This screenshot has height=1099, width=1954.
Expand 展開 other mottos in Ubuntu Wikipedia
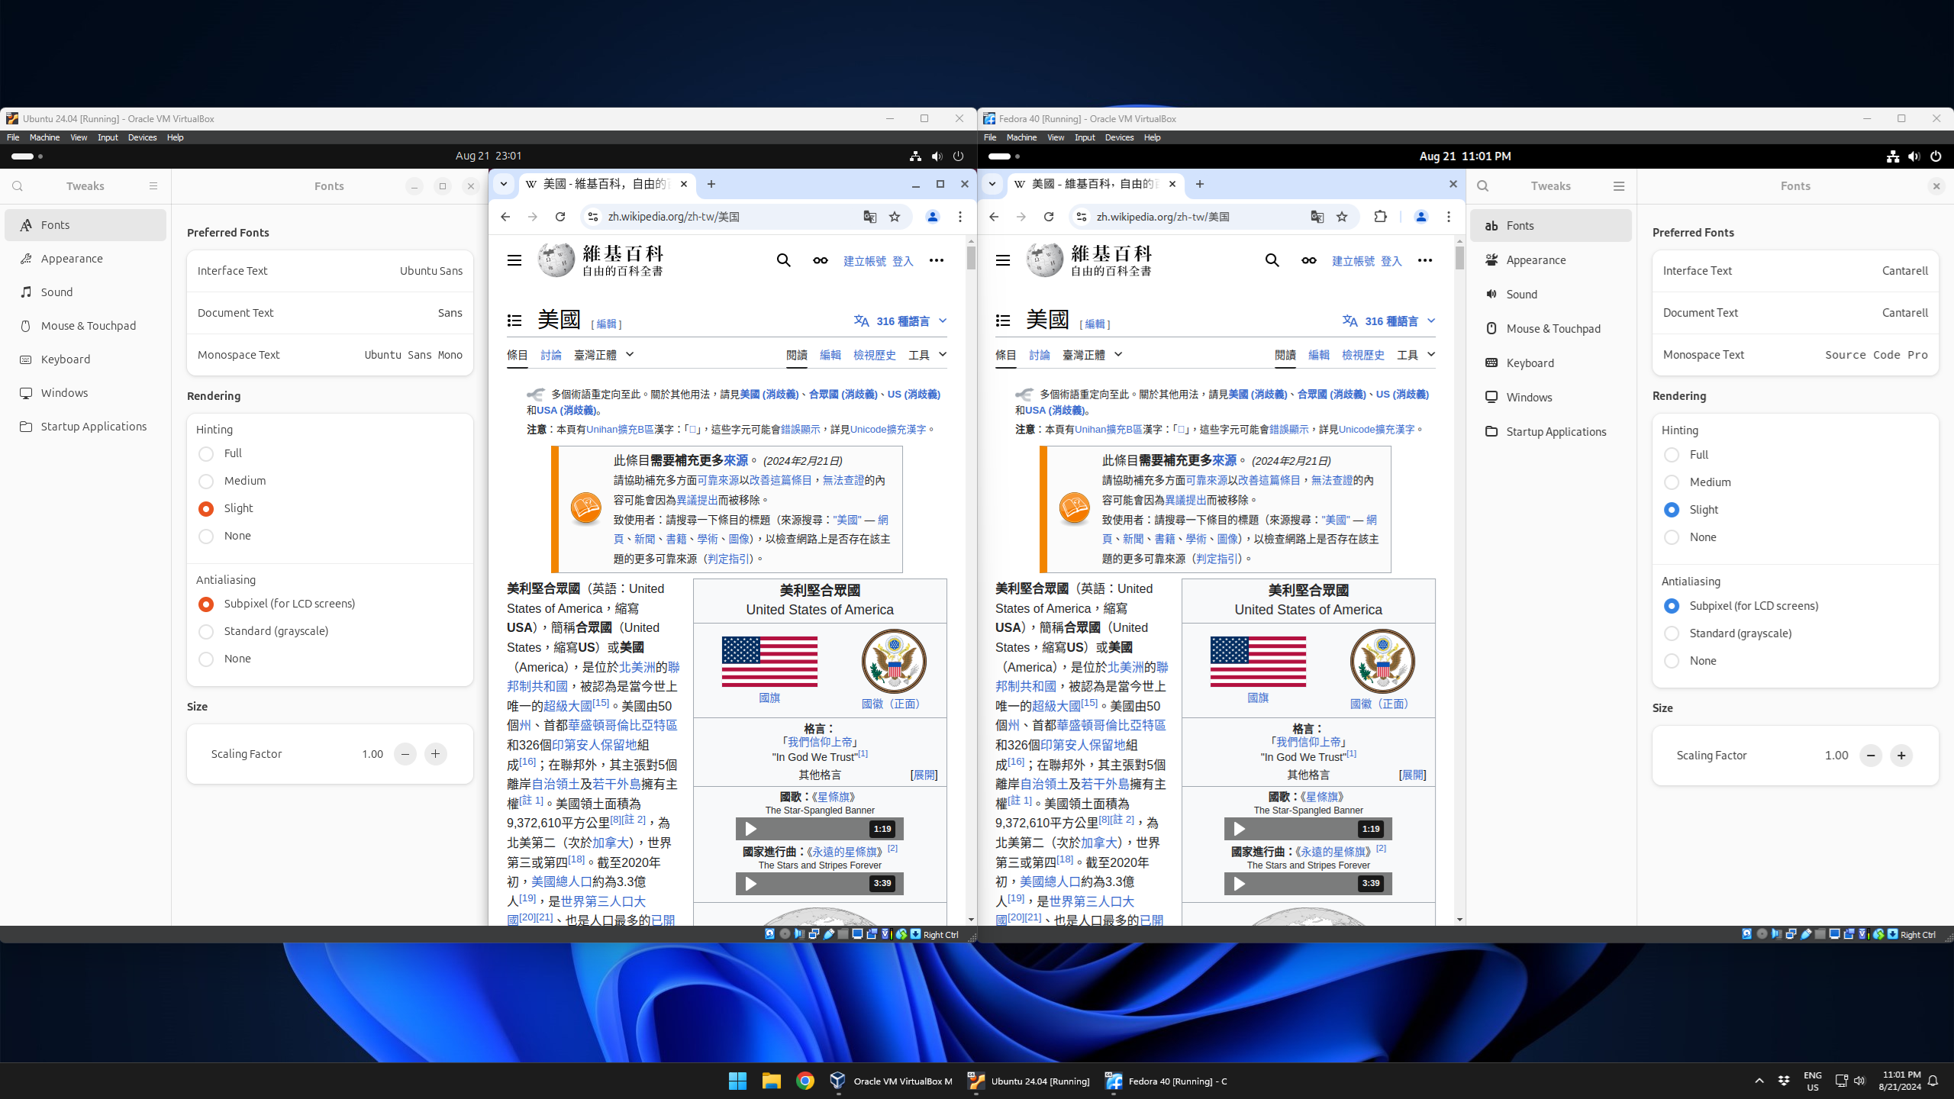coord(924,775)
